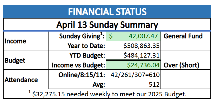This screenshot has width=214, height=103.
Task: Select the April 13 Sunday Summary title
Action: coord(107,25)
